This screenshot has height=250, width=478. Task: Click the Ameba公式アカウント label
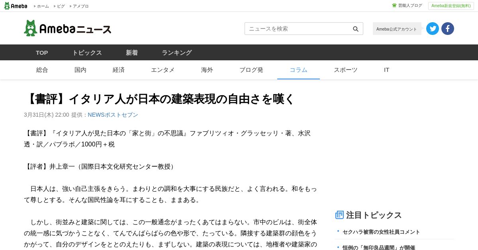coord(397,29)
